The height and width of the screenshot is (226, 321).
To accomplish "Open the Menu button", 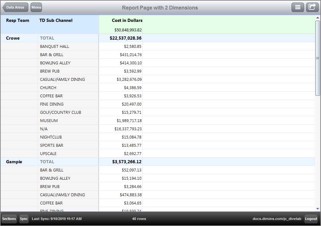I will tap(36, 7).
